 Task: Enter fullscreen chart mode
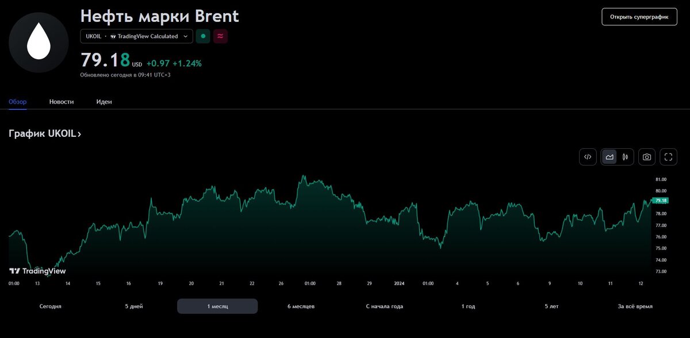pos(668,156)
